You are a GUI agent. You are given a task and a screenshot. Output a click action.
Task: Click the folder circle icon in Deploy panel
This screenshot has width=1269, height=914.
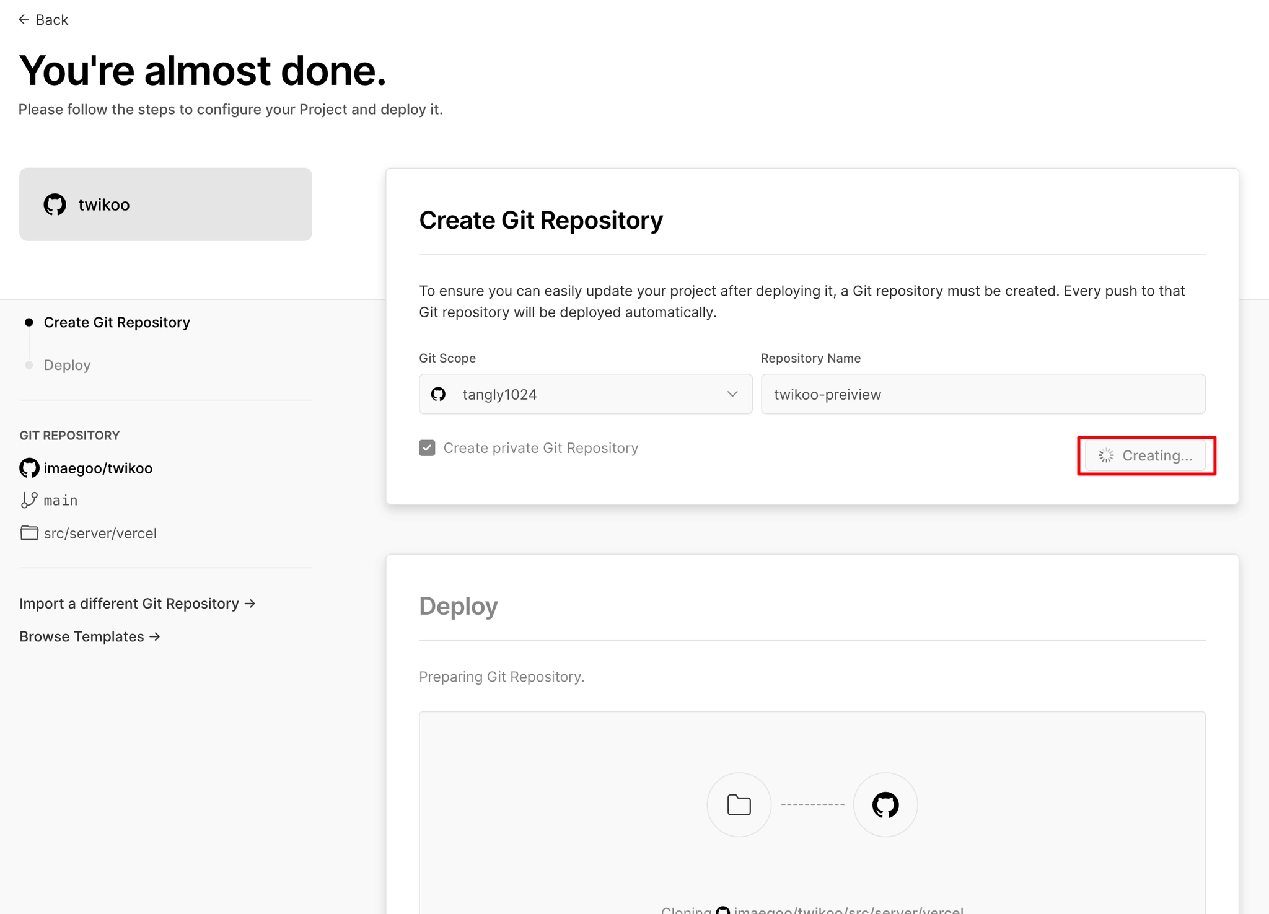[739, 804]
